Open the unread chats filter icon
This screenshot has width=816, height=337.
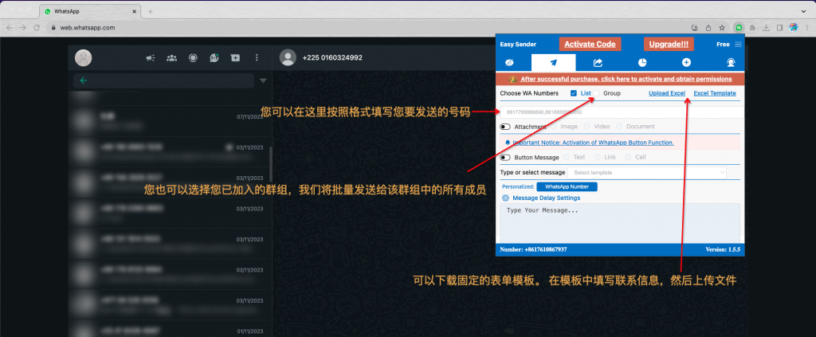click(263, 80)
